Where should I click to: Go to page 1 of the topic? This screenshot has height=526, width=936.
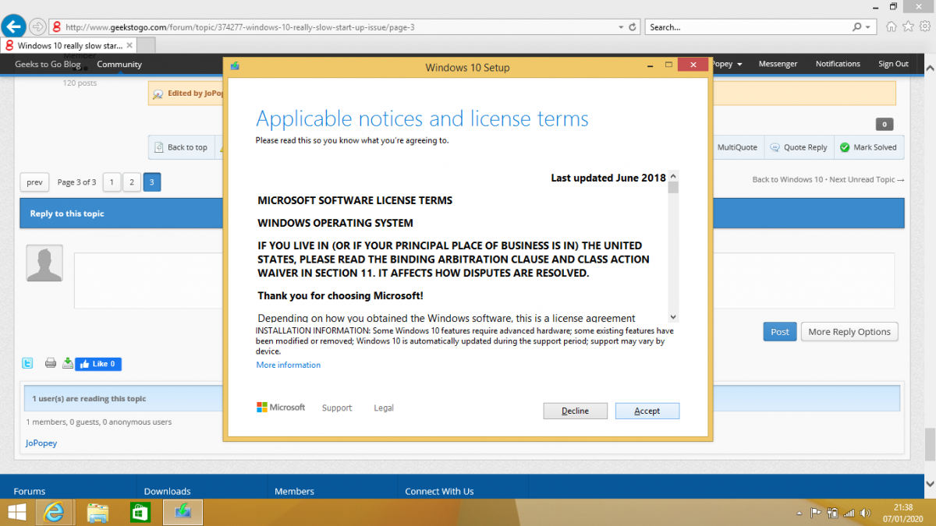pyautogui.click(x=112, y=182)
